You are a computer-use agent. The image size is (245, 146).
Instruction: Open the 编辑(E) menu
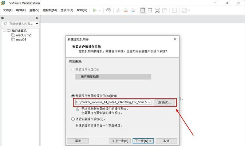click(21, 10)
